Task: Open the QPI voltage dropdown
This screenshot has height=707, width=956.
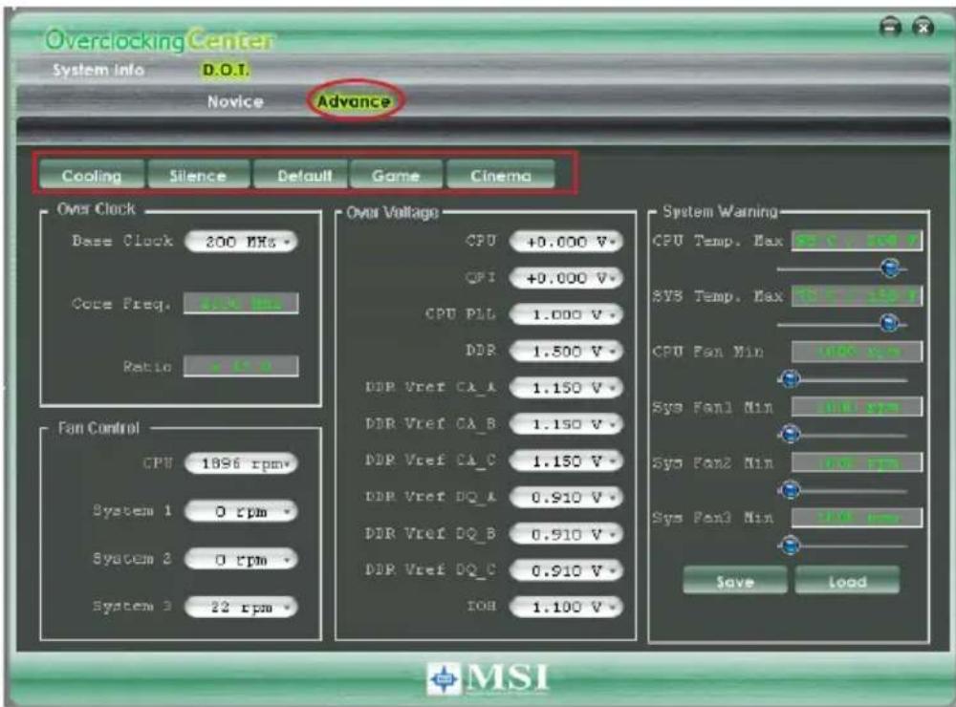Action: pos(566,278)
